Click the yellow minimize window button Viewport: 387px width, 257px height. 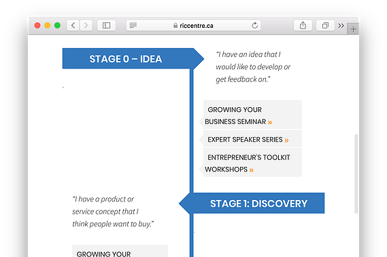(x=48, y=25)
